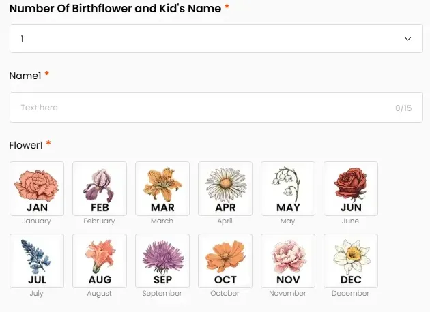Click the dropdown chevron arrow
The image size is (430, 312).
pos(408,39)
